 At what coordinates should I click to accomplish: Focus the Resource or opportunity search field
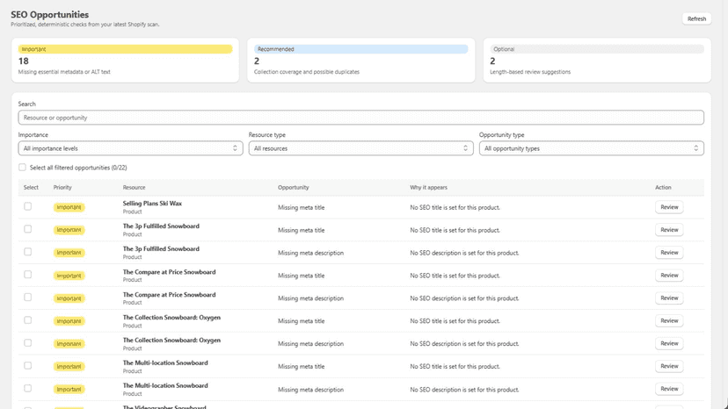[x=360, y=118]
